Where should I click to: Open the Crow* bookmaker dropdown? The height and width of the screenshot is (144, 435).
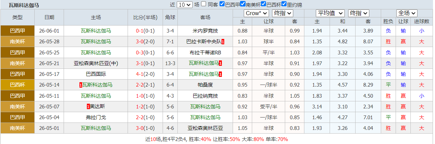click(256, 13)
